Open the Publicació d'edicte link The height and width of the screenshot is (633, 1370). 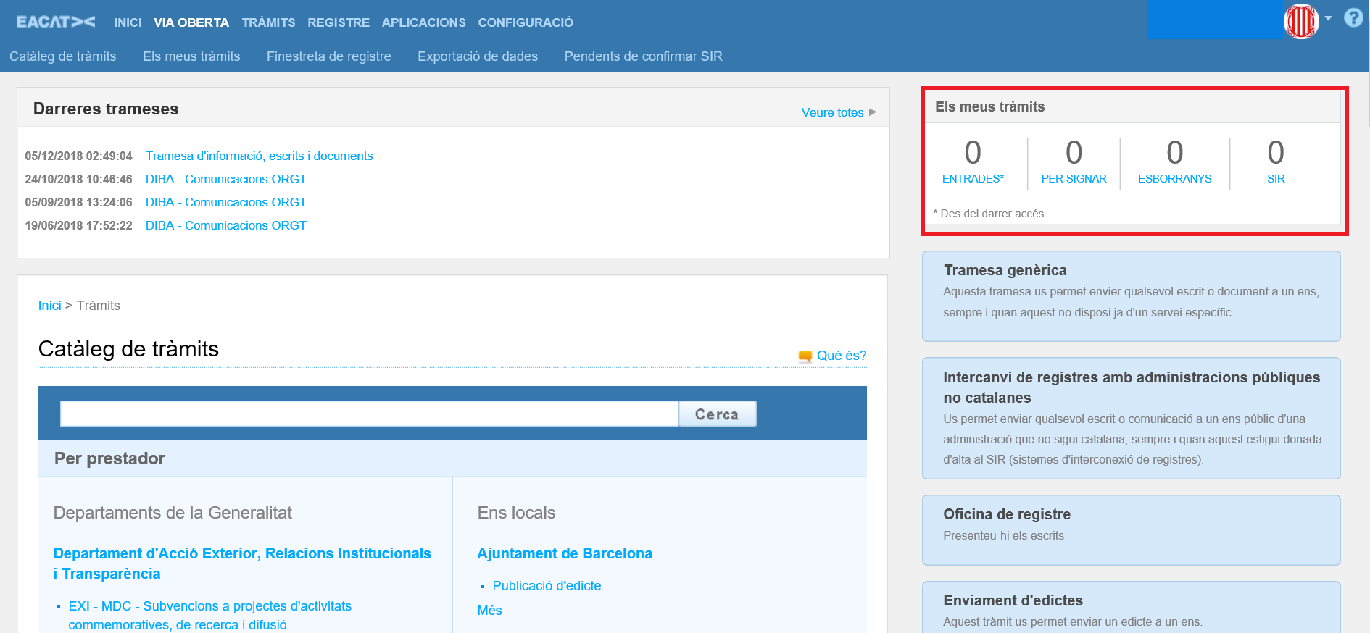pos(547,586)
